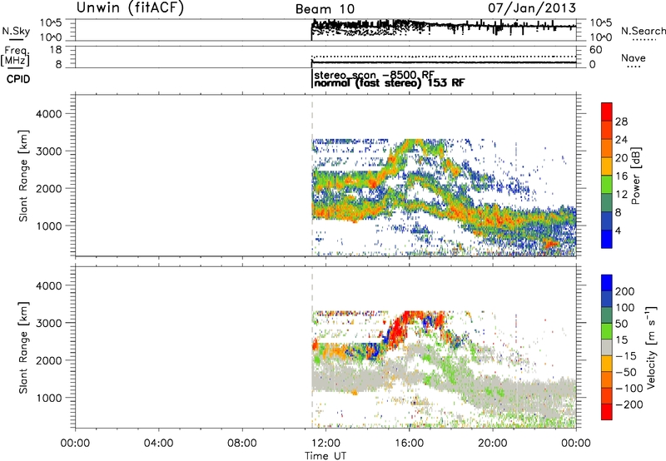Click the date "07/Jan/2013"

pyautogui.click(x=532, y=7)
